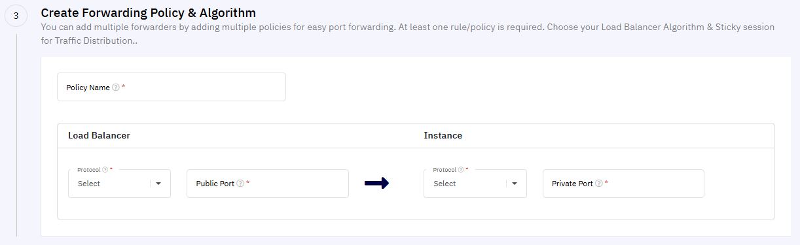Click the dark forwarding arrow icon
Viewport: 800px width, 245px height.
tap(376, 184)
